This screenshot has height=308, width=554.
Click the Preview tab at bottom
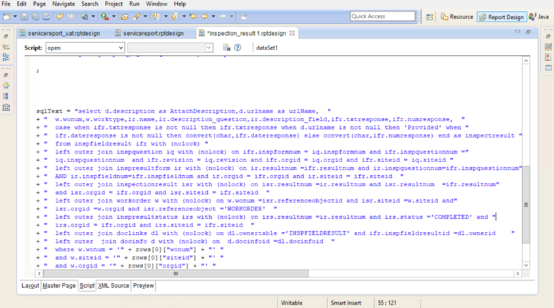tap(143, 285)
